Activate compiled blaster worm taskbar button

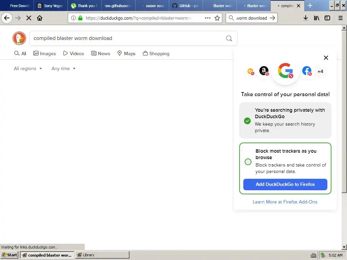(47, 255)
